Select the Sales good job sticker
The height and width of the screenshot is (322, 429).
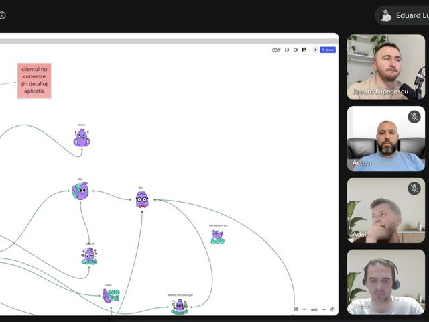pyautogui.click(x=111, y=296)
